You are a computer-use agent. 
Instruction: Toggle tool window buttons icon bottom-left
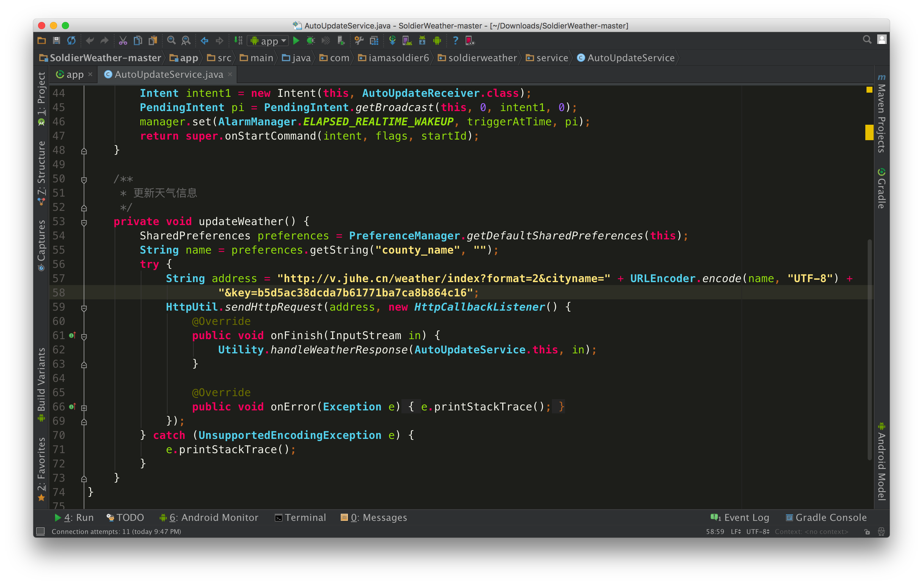(40, 532)
